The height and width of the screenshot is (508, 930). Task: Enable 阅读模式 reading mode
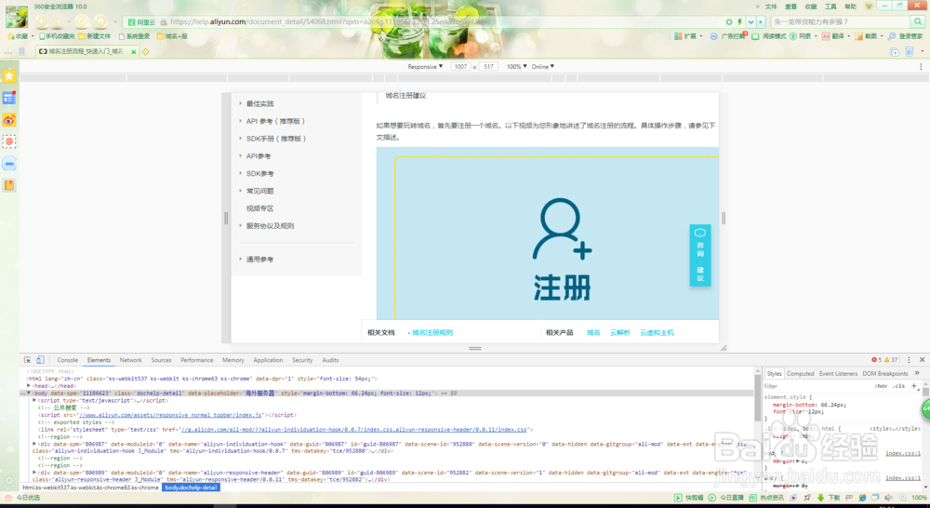tap(769, 36)
